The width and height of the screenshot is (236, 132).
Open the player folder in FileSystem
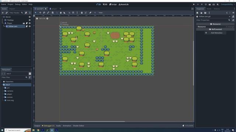pos(10,94)
